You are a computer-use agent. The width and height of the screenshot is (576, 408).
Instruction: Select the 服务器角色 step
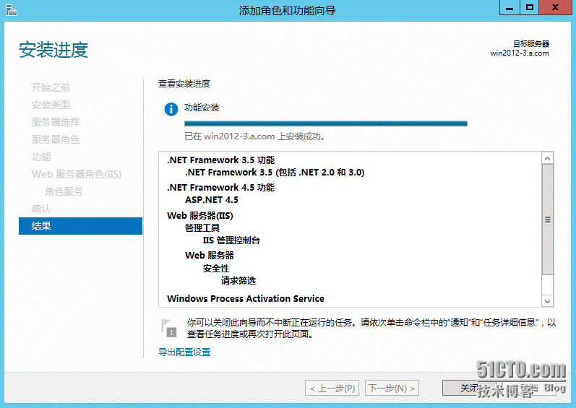56,139
